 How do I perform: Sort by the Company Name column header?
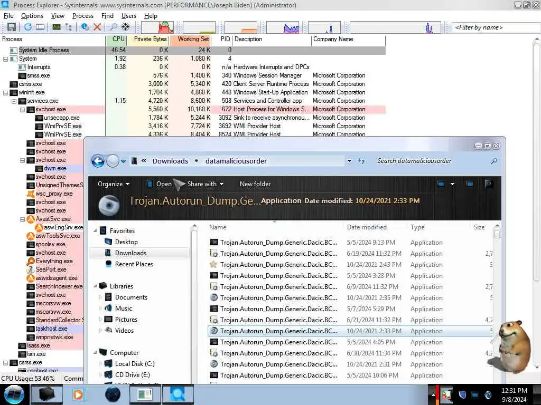coord(348,39)
